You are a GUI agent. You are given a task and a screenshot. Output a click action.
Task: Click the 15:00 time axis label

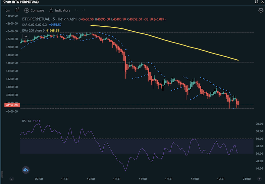click(143, 179)
